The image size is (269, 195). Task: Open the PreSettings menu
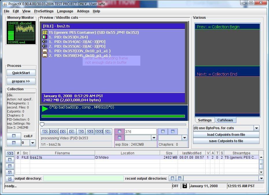point(44,11)
